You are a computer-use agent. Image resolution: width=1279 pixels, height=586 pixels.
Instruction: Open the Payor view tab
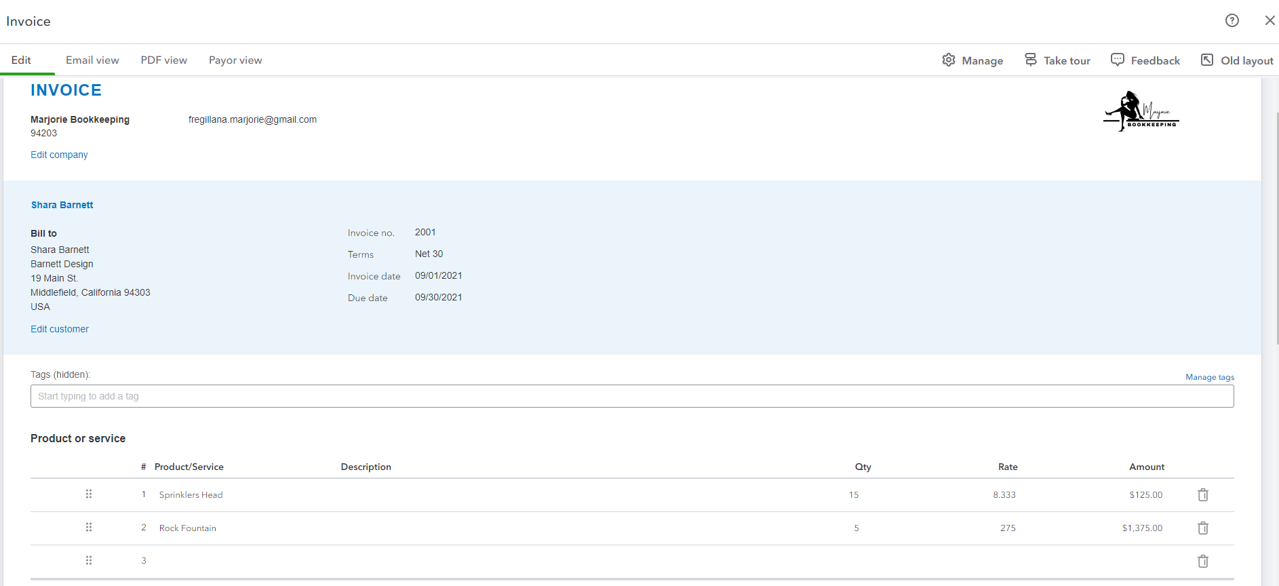235,60
